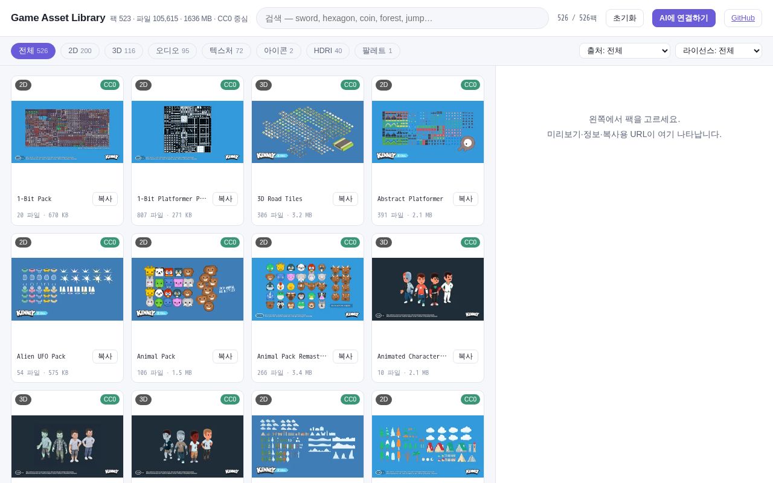
Task: Open the Alien UFO Pack thumbnail
Action: 67,289
